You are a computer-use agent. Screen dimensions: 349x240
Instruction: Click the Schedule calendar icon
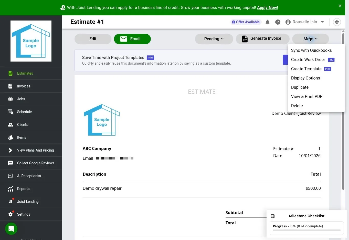point(10,112)
